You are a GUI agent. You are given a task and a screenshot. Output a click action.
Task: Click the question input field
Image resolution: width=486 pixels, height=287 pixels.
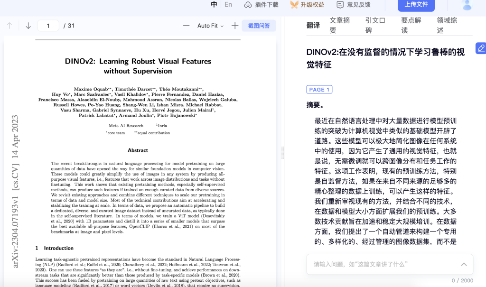(x=390, y=264)
